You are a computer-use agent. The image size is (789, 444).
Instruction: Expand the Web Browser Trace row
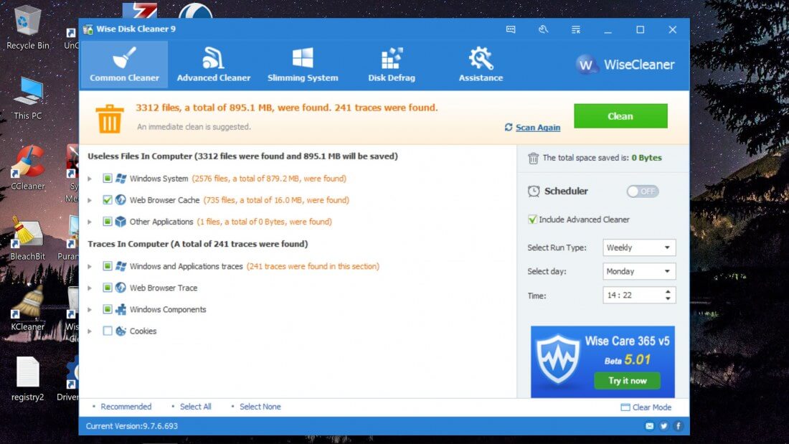click(x=90, y=288)
